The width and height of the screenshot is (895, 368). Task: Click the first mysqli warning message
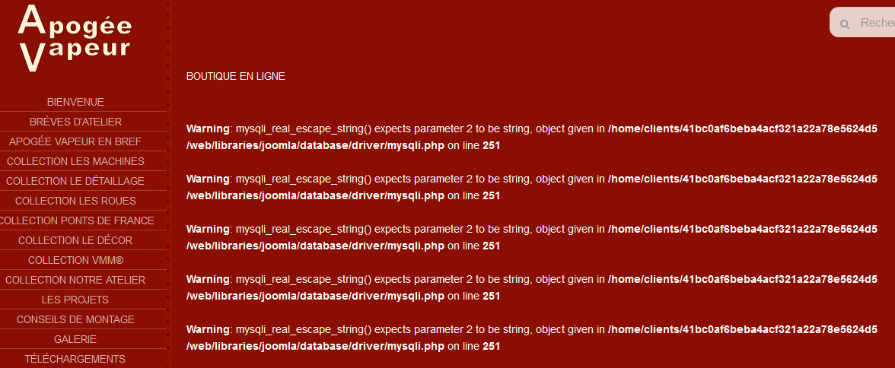(x=396, y=129)
